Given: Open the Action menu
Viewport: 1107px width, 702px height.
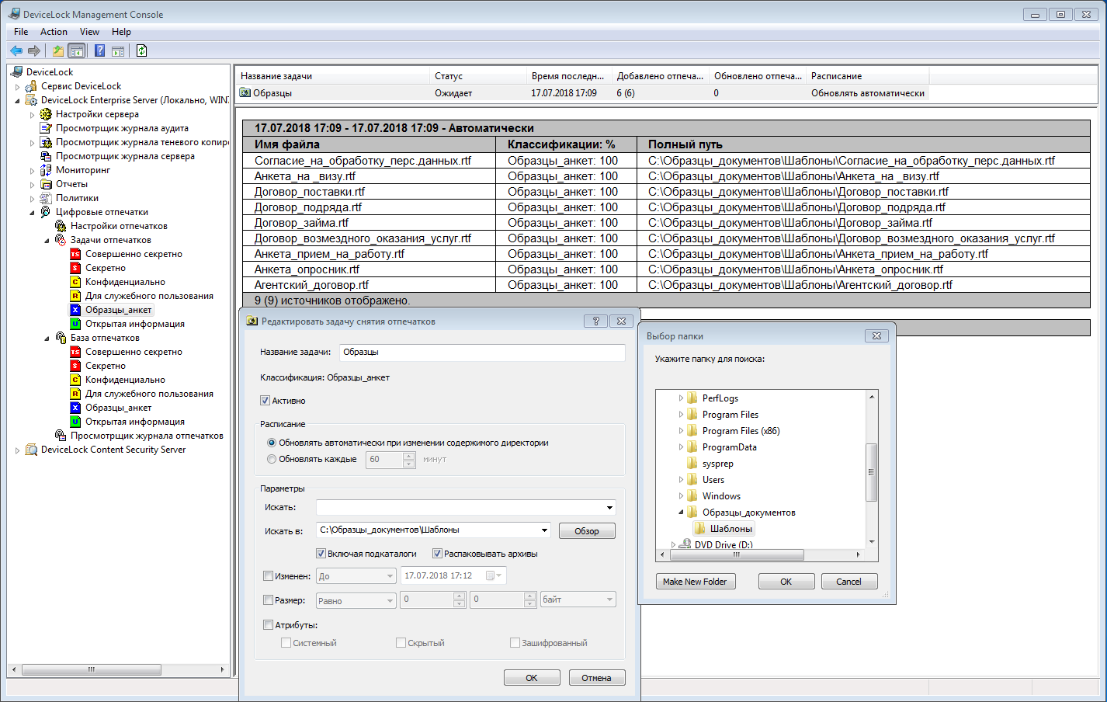Looking at the screenshot, I should point(54,32).
